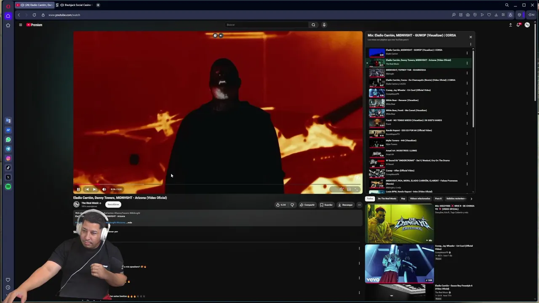Save video with the Guardar button
The image size is (539, 303).
(326, 205)
